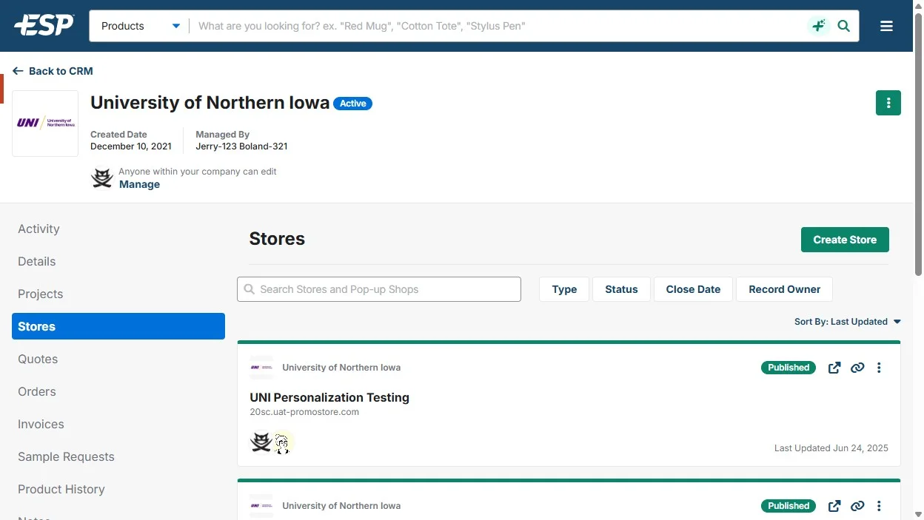Open second store card's external link icon
The width and height of the screenshot is (924, 520).
coord(834,506)
